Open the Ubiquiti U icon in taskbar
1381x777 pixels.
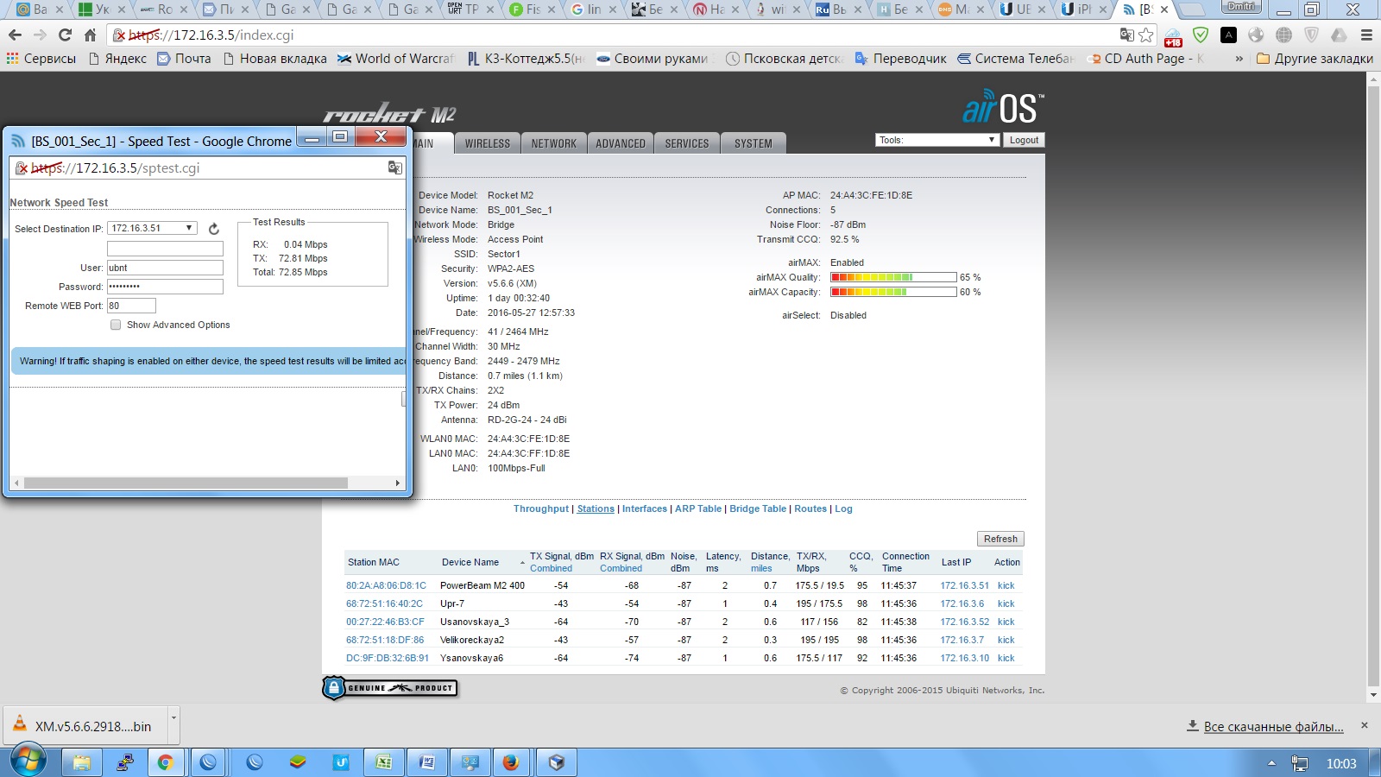click(341, 762)
